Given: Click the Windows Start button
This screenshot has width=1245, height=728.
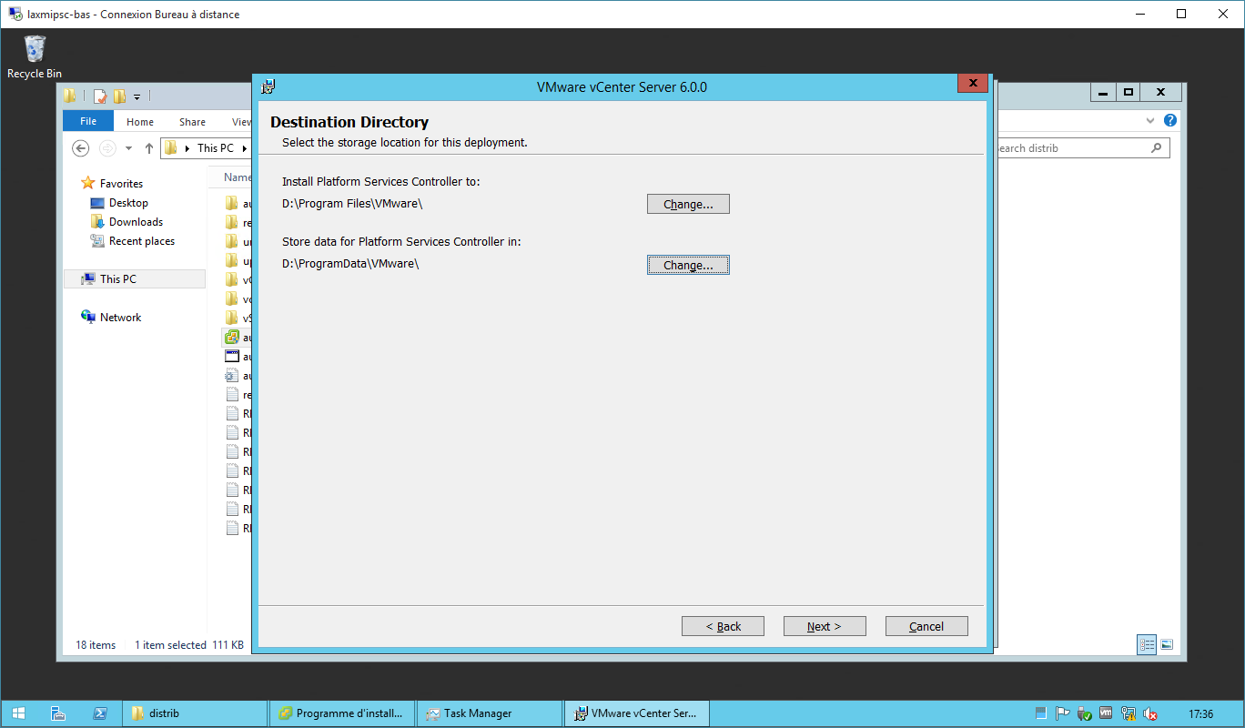Looking at the screenshot, I should [18, 713].
